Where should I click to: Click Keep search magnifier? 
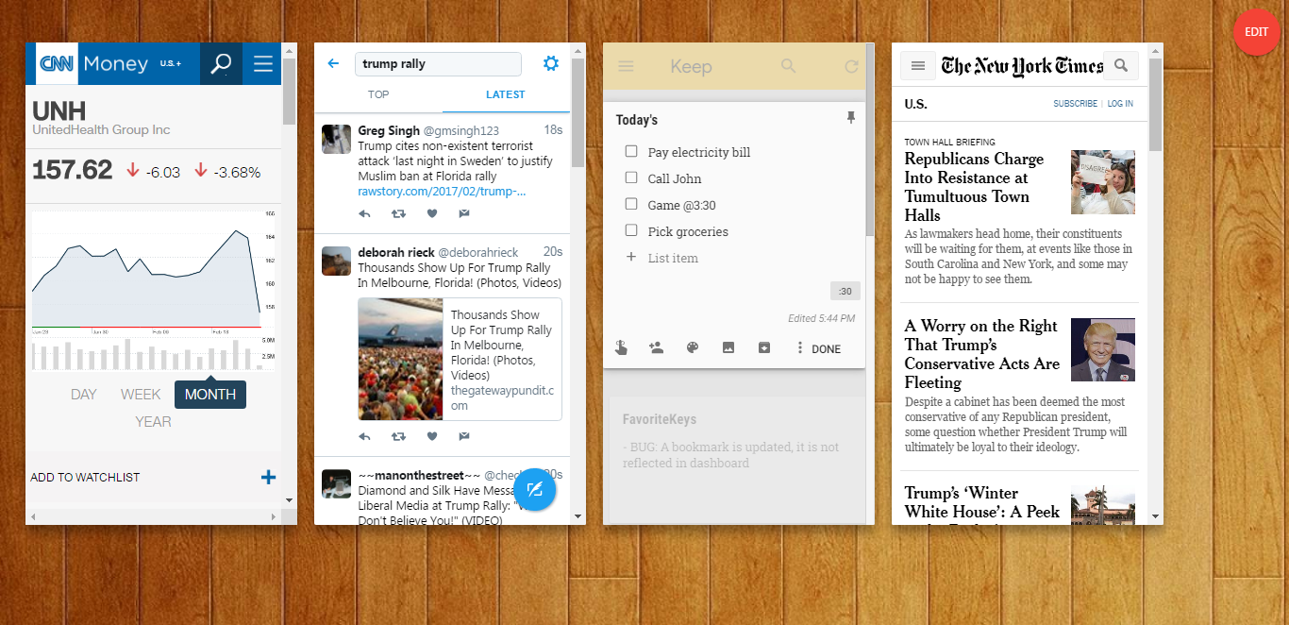[788, 66]
